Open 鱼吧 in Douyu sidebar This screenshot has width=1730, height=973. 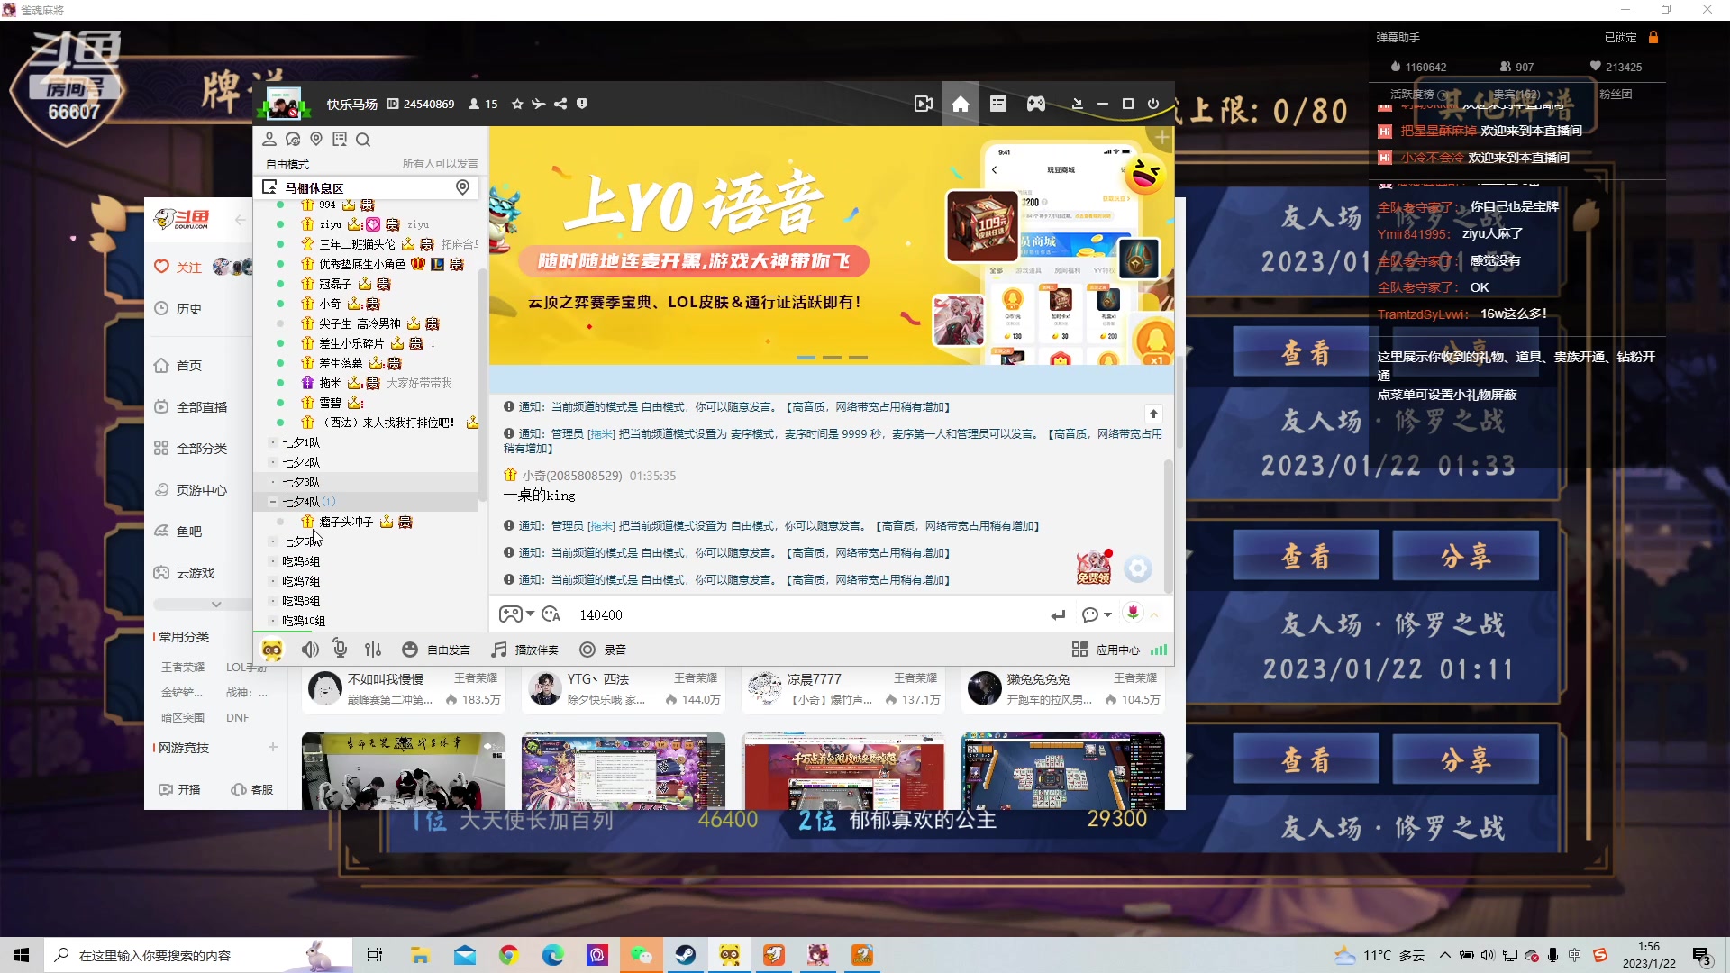(178, 532)
